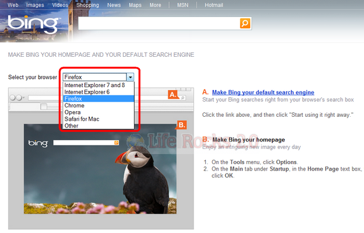Click the page heading about default search engine

click(x=101, y=55)
